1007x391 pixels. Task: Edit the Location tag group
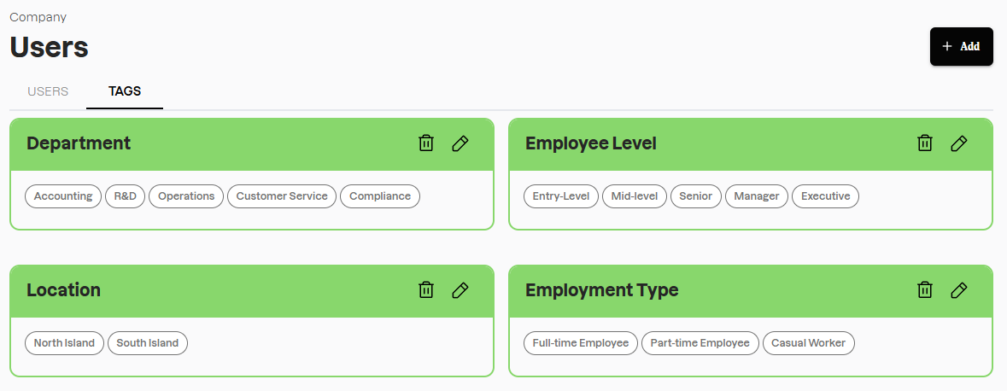tap(460, 290)
